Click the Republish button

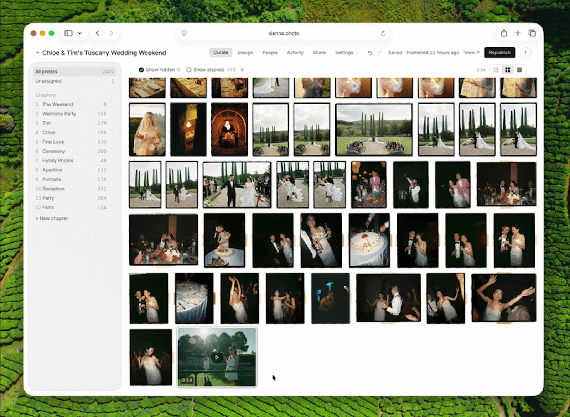pyautogui.click(x=499, y=52)
